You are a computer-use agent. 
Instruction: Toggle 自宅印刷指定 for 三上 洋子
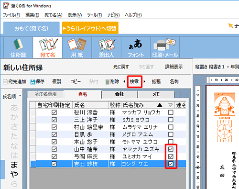pyautogui.click(x=54, y=120)
